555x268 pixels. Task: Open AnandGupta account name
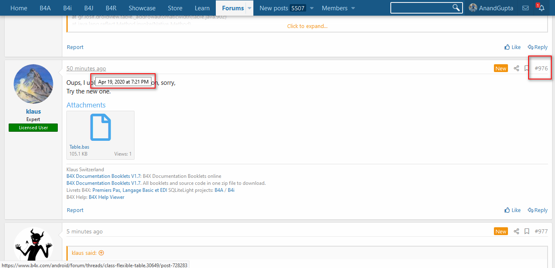point(496,8)
